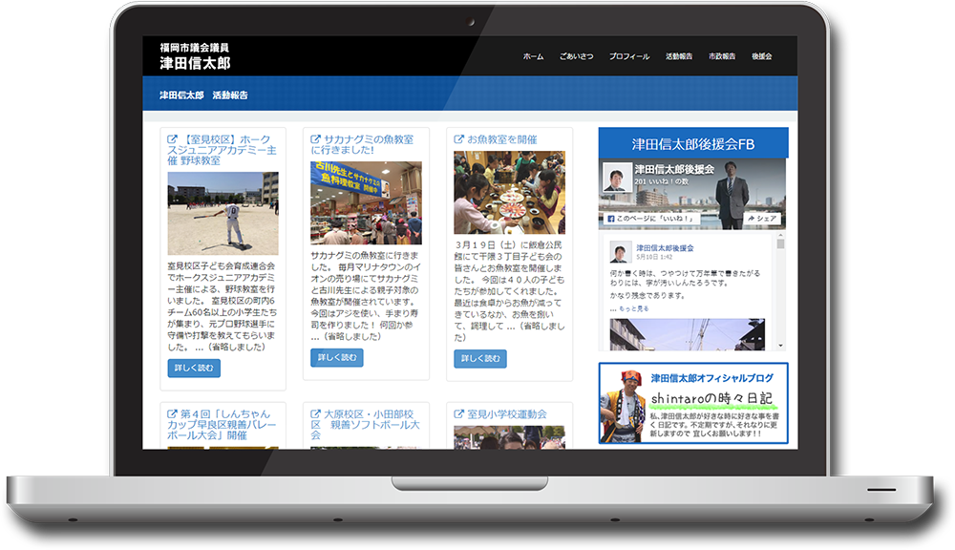Click the Facebook widget profile avatar
The width and height of the screenshot is (955, 550).
point(616,179)
